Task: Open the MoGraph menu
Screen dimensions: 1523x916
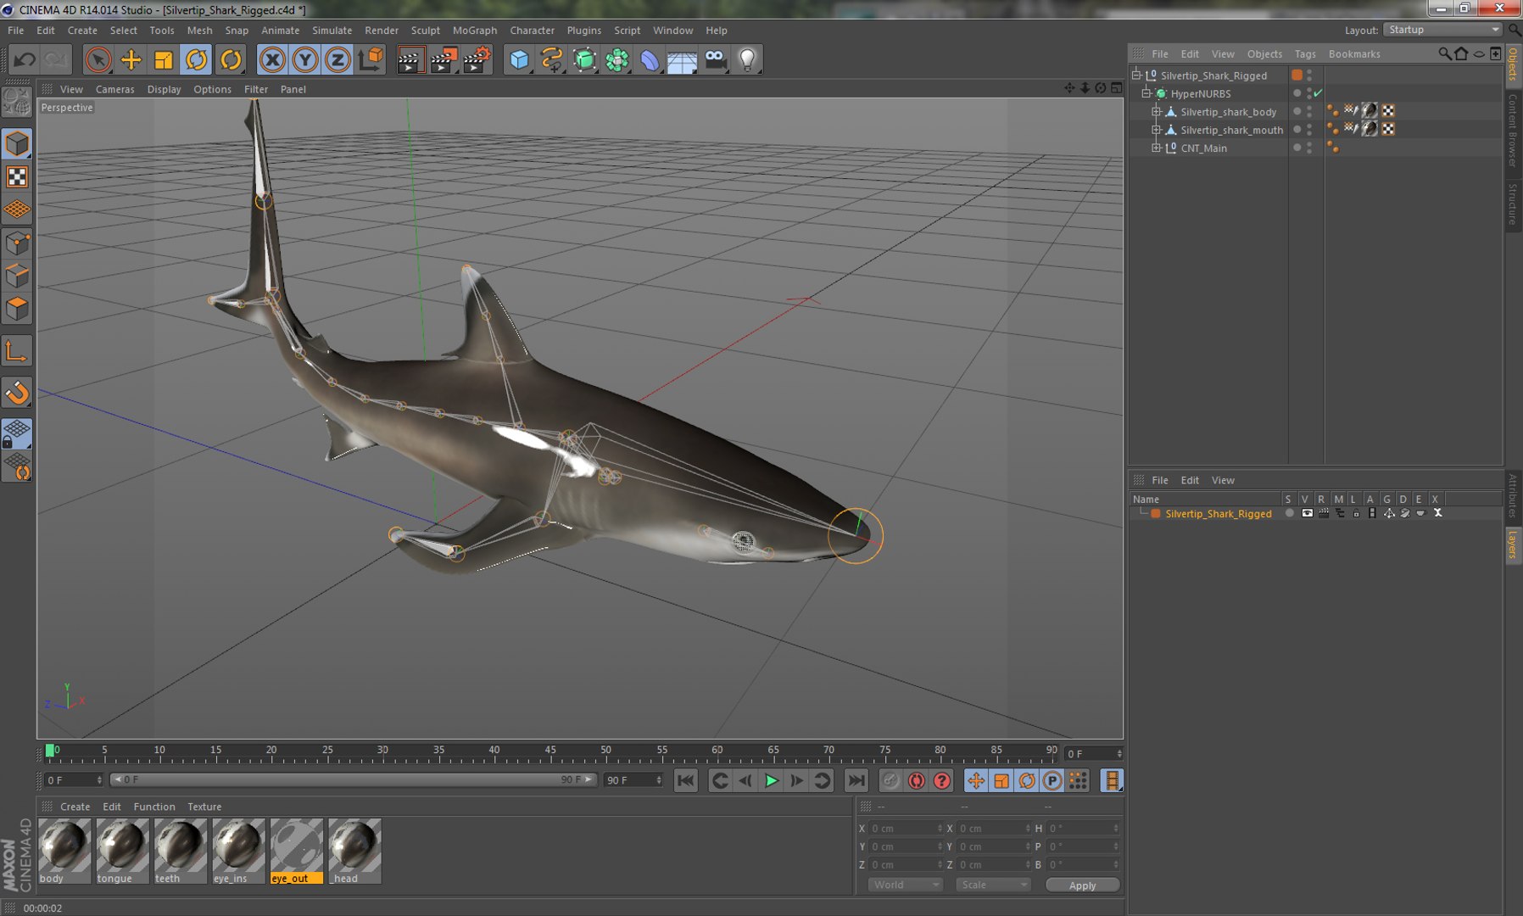Action: [x=475, y=31]
